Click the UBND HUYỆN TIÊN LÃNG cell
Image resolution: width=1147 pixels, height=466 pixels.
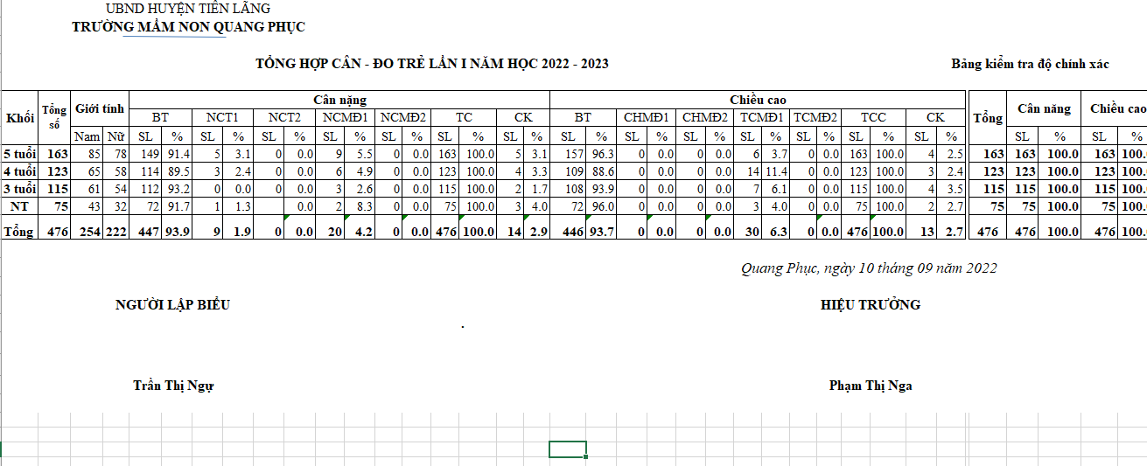click(187, 9)
